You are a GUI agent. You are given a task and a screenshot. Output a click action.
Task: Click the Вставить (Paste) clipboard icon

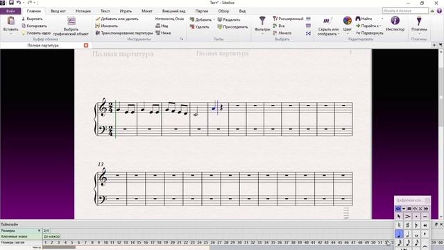tap(11, 22)
